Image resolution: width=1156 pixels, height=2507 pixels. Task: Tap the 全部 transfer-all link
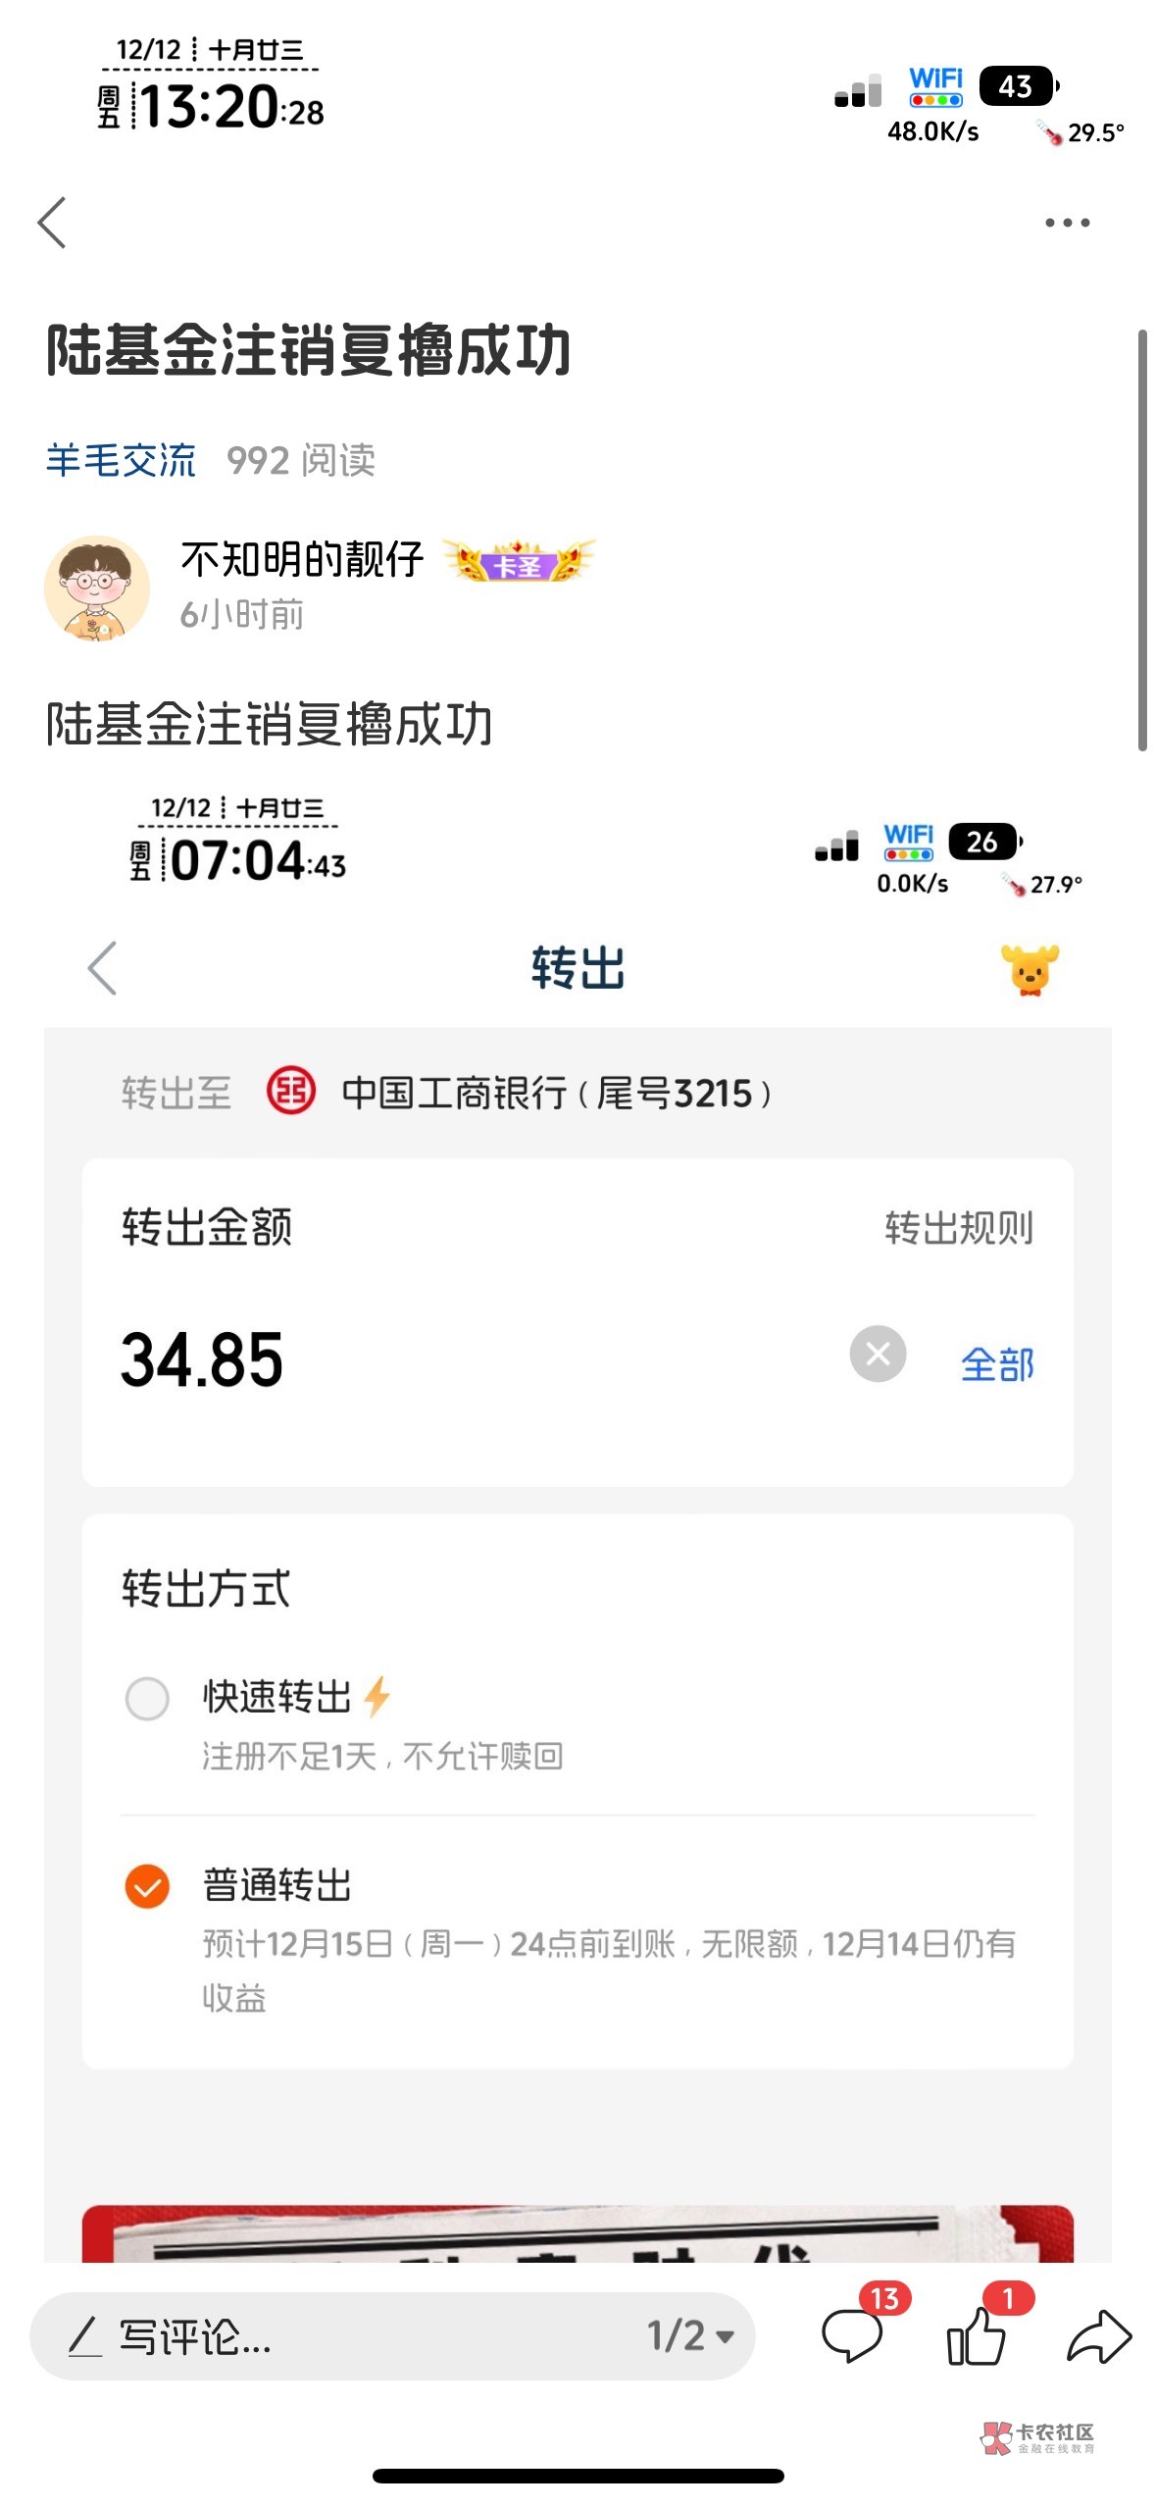(997, 1364)
